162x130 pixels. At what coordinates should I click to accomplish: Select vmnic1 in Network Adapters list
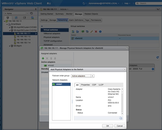click(x=61, y=84)
